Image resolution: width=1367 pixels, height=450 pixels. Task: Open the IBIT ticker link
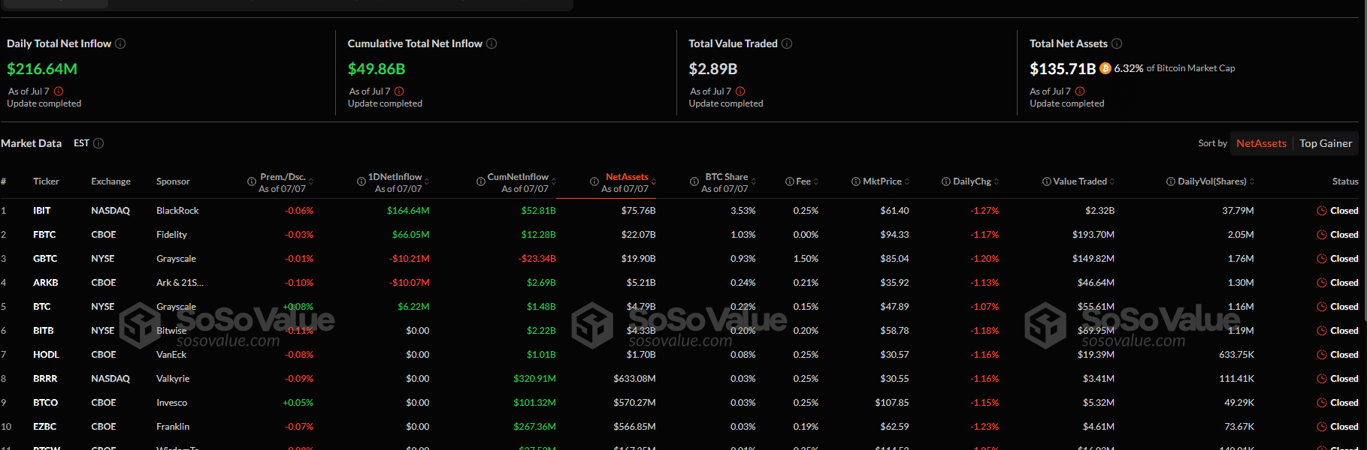coord(42,211)
